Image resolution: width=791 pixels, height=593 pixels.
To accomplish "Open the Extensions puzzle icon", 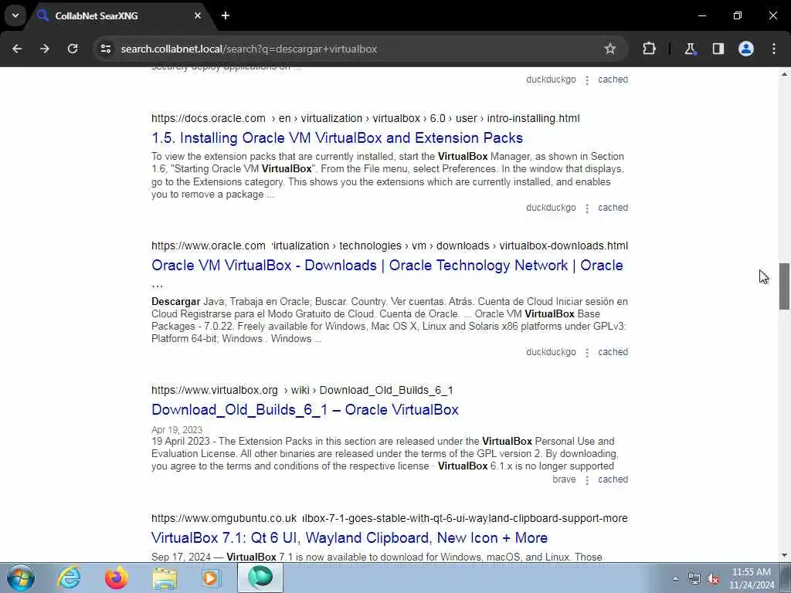I will (649, 49).
